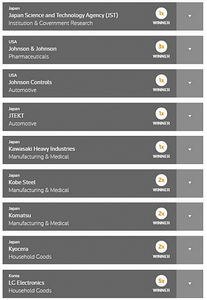Expand the Johnson & Johnson row arrow
The width and height of the screenshot is (207, 300).
190,50
